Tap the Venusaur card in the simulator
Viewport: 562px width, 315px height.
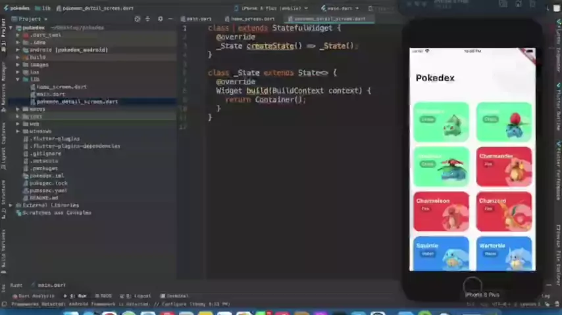point(441,167)
